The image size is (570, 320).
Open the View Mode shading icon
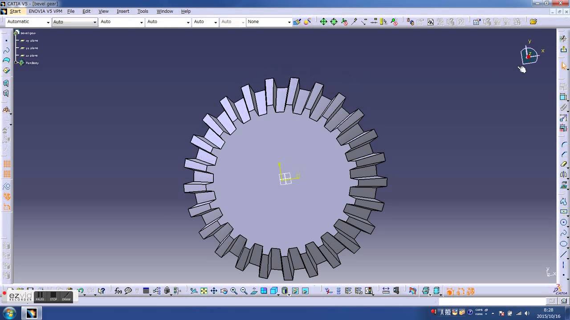285,291
